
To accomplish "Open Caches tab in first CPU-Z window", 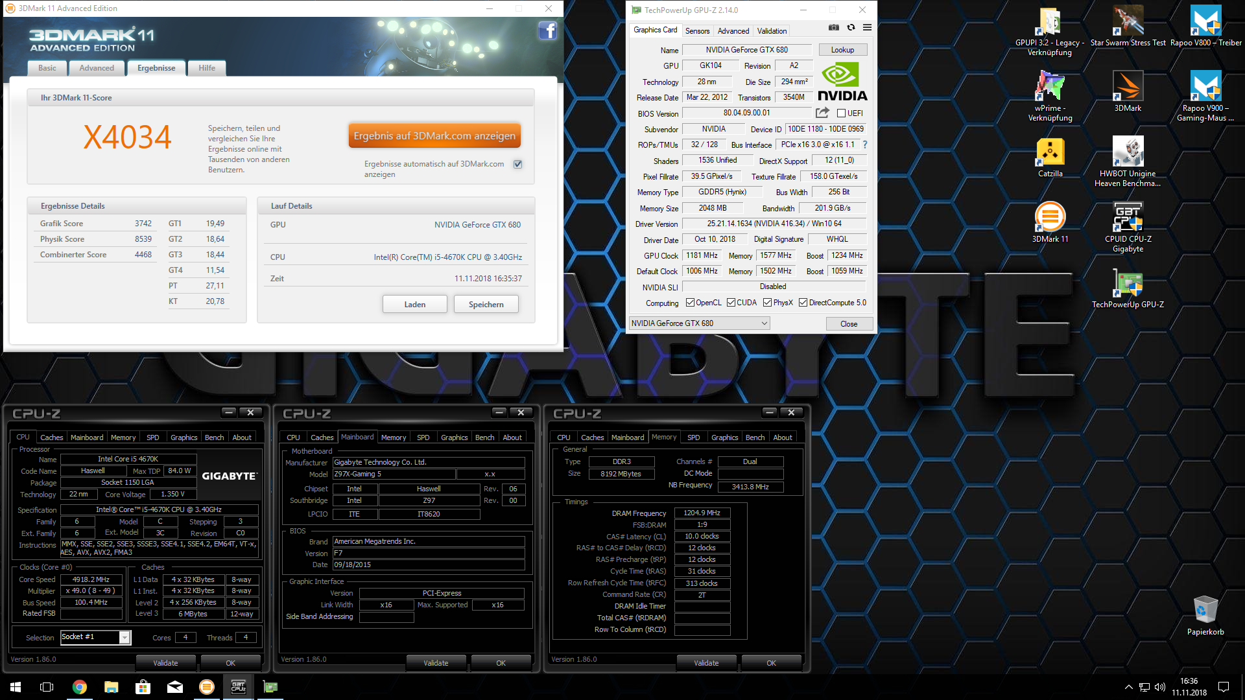I will click(52, 437).
